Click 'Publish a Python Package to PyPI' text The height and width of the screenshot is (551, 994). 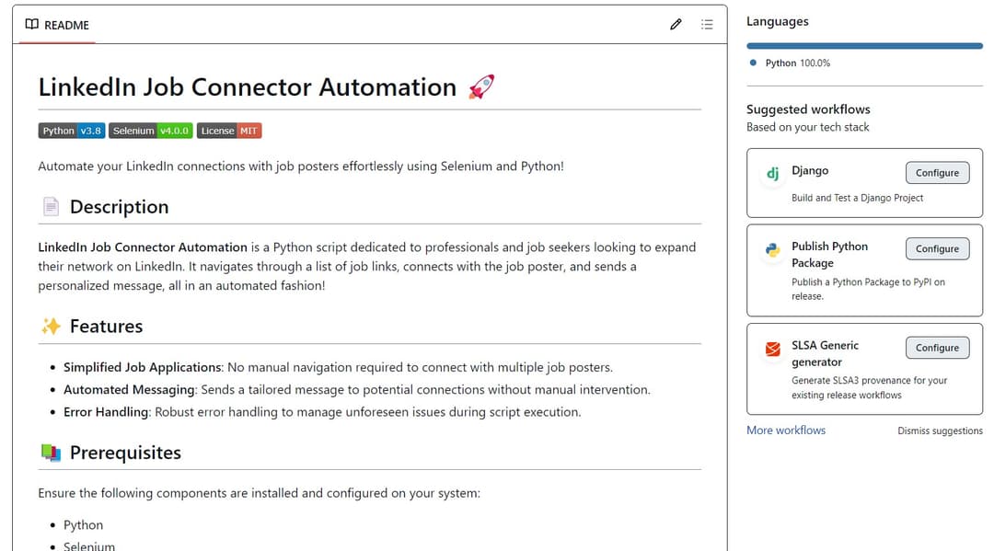click(868, 289)
